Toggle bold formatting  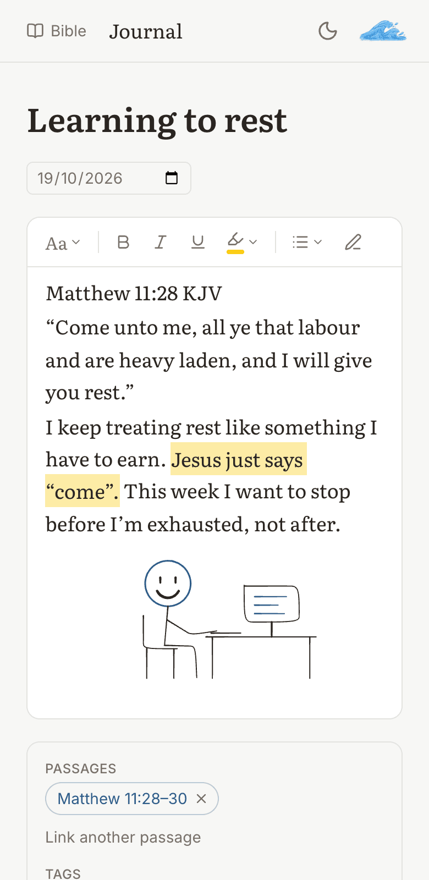click(124, 242)
